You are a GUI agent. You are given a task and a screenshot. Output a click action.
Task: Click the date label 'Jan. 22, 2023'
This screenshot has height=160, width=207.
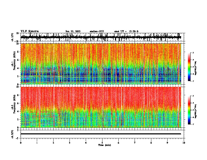(x=73, y=31)
